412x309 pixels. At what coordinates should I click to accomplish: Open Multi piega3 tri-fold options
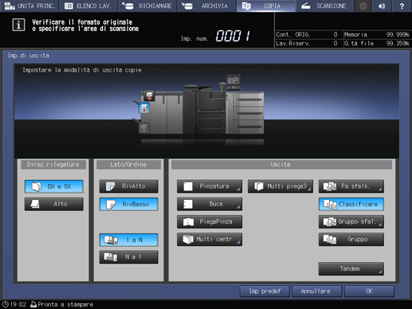[281, 186]
